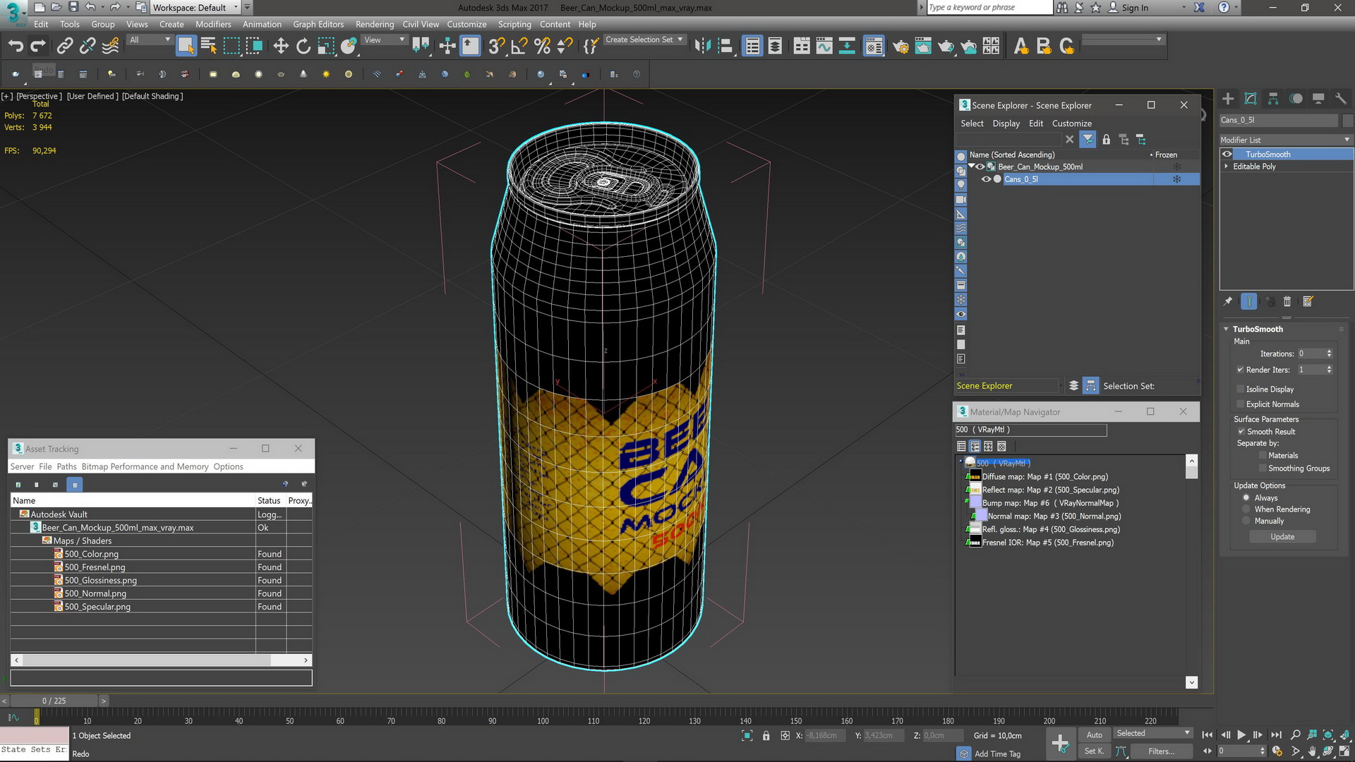
Task: Open the selection filter All dropdown
Action: pos(150,40)
